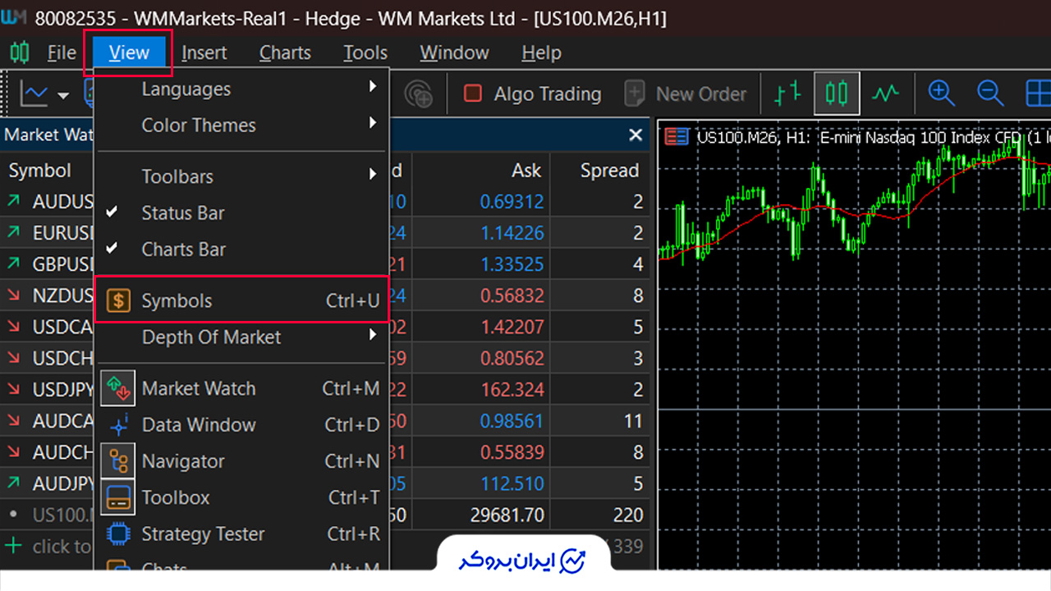
Task: Click the red chart window icon beside US100.M26
Action: (x=677, y=137)
